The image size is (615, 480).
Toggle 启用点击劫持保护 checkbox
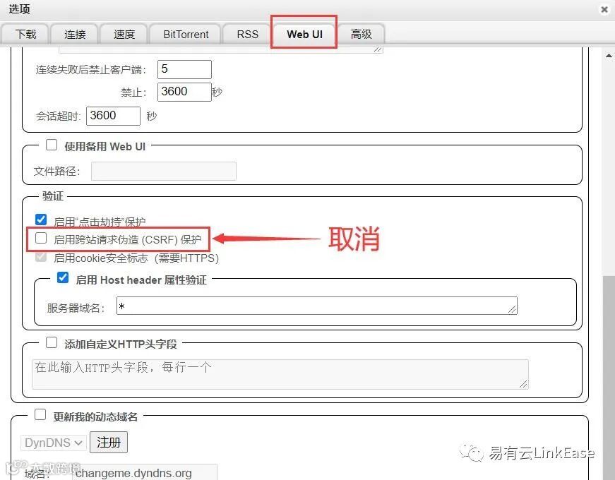[x=41, y=220]
